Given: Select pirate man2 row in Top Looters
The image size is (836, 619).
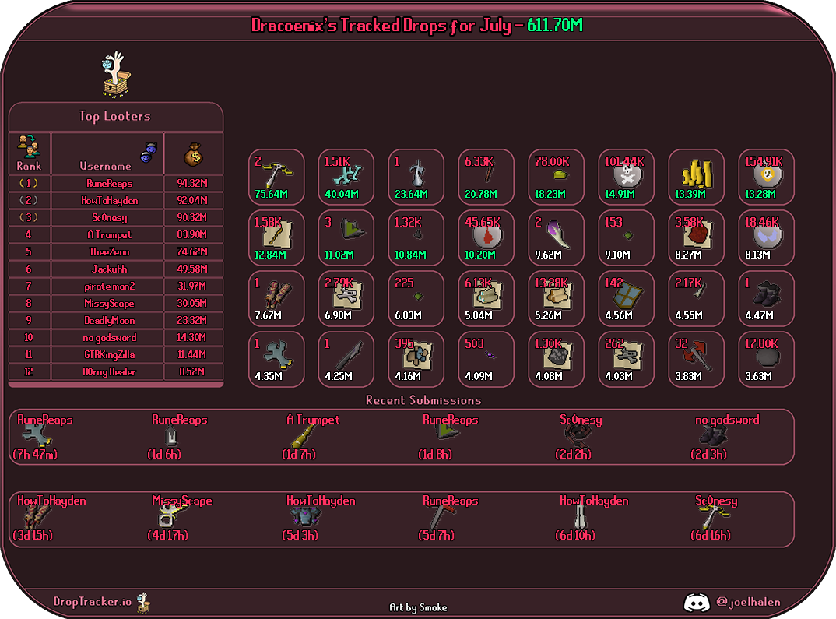Looking at the screenshot, I should point(116,286).
